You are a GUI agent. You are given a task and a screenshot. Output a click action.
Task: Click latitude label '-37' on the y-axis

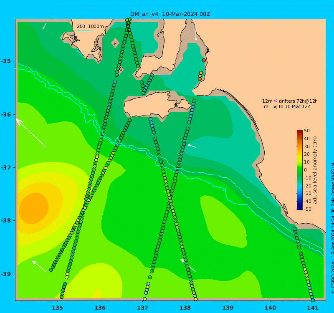(x=6, y=167)
